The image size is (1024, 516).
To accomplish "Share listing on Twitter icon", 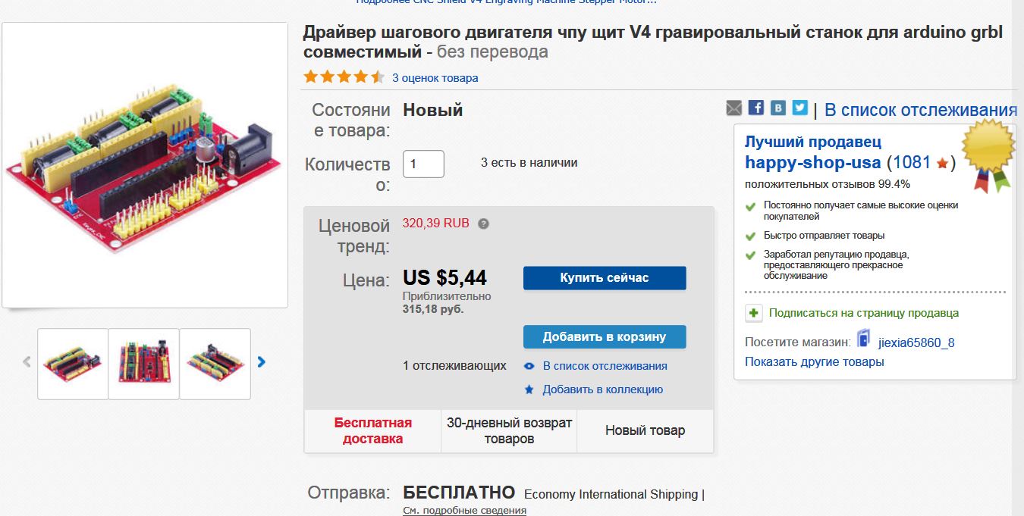I will point(800,108).
